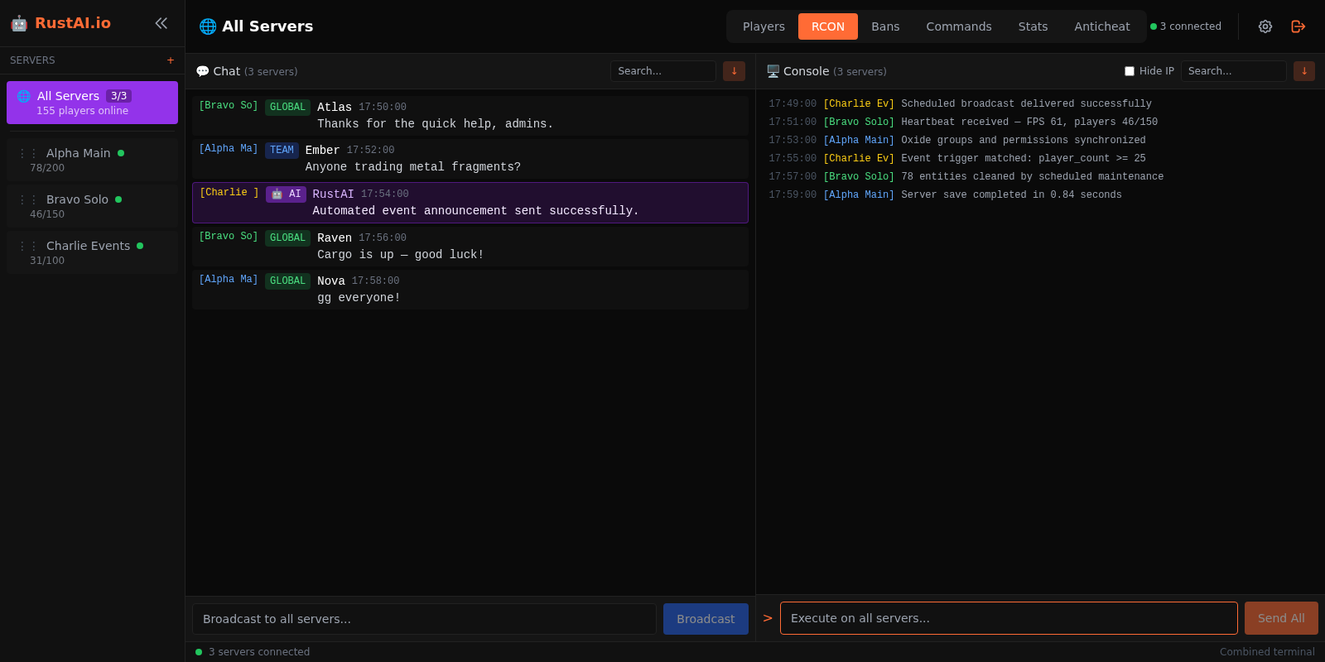Click the TEAM tag on Ember message
This screenshot has width=1325, height=662.
pos(282,151)
